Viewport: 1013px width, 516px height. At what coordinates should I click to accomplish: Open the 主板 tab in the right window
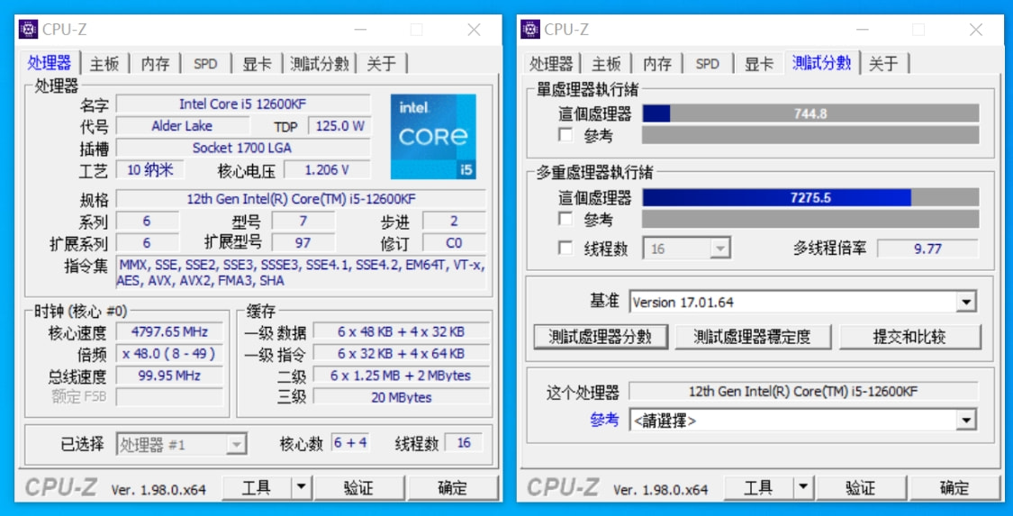(x=607, y=63)
